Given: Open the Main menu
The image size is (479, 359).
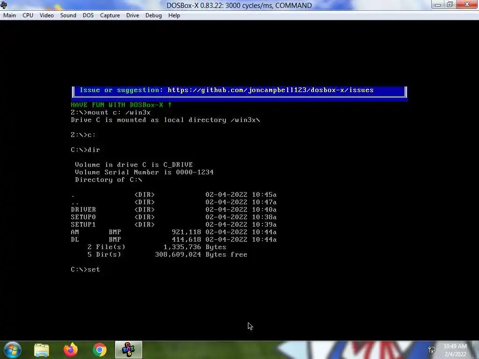Looking at the screenshot, I should pyautogui.click(x=9, y=15).
